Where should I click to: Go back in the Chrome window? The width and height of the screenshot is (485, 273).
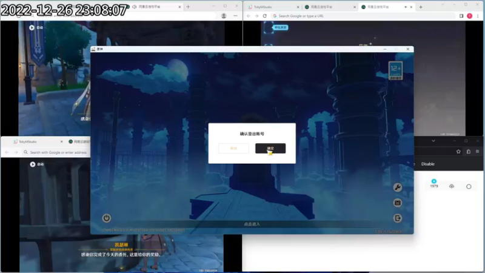click(249, 16)
